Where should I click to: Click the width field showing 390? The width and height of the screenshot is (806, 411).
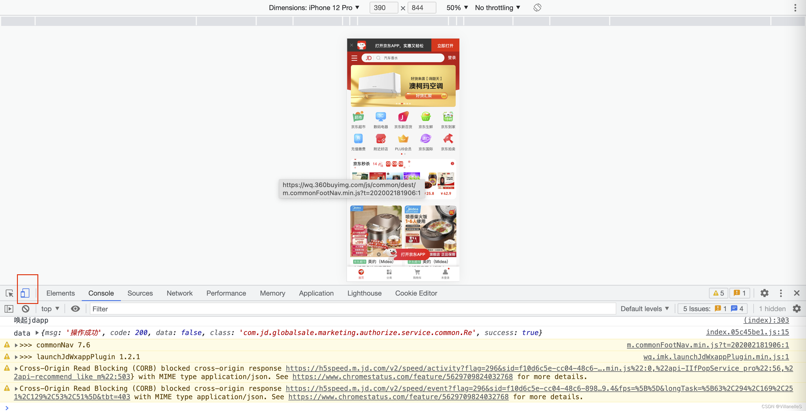383,7
